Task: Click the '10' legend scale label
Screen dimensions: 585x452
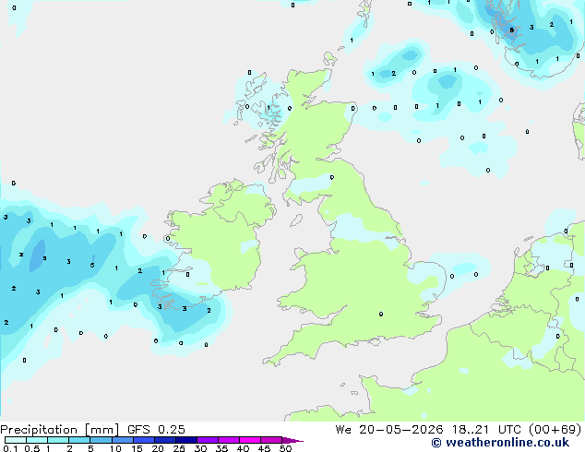Action: pos(115,448)
